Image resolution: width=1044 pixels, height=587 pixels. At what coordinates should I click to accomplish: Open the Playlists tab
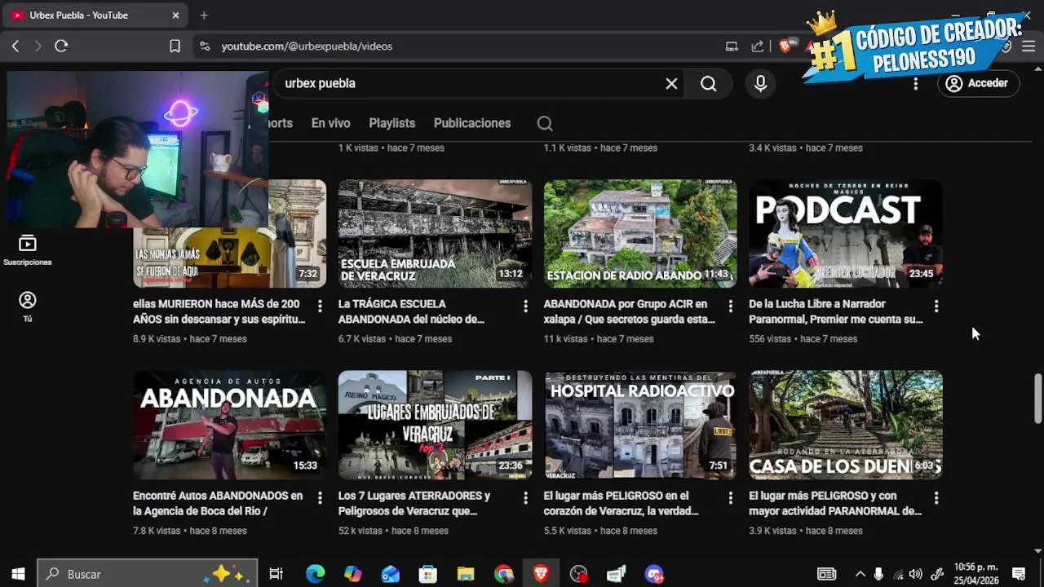pos(391,123)
